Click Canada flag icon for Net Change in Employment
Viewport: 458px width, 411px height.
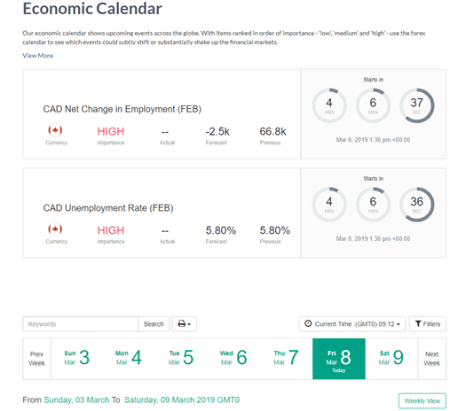(x=55, y=130)
